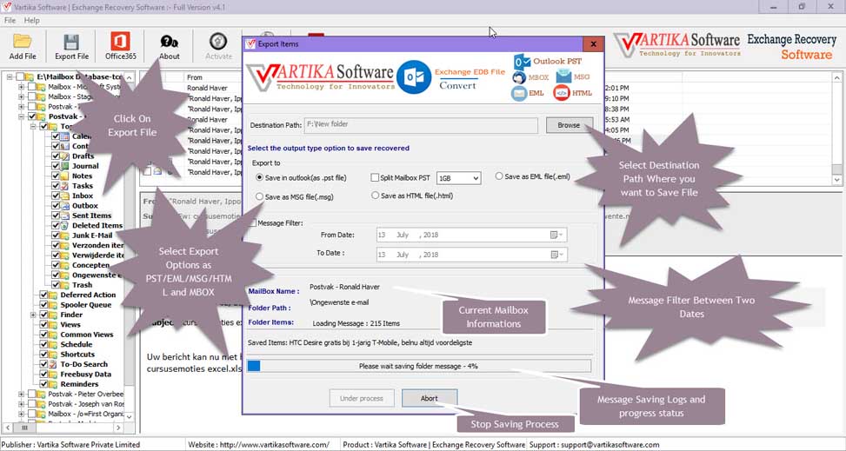Click the Browse button
Image resolution: width=846 pixels, height=451 pixels.
pyautogui.click(x=570, y=125)
